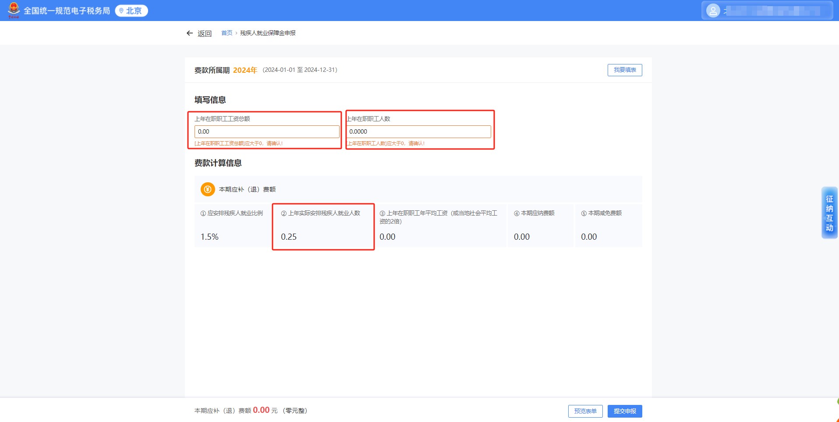The width and height of the screenshot is (839, 422).
Task: Select the 应安排残疾人就业比例 1.5% cell
Action: (x=232, y=226)
